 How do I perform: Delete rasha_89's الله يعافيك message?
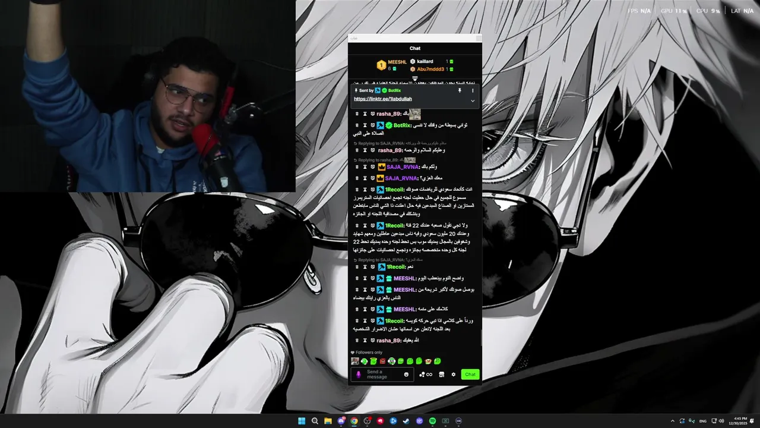tap(357, 341)
